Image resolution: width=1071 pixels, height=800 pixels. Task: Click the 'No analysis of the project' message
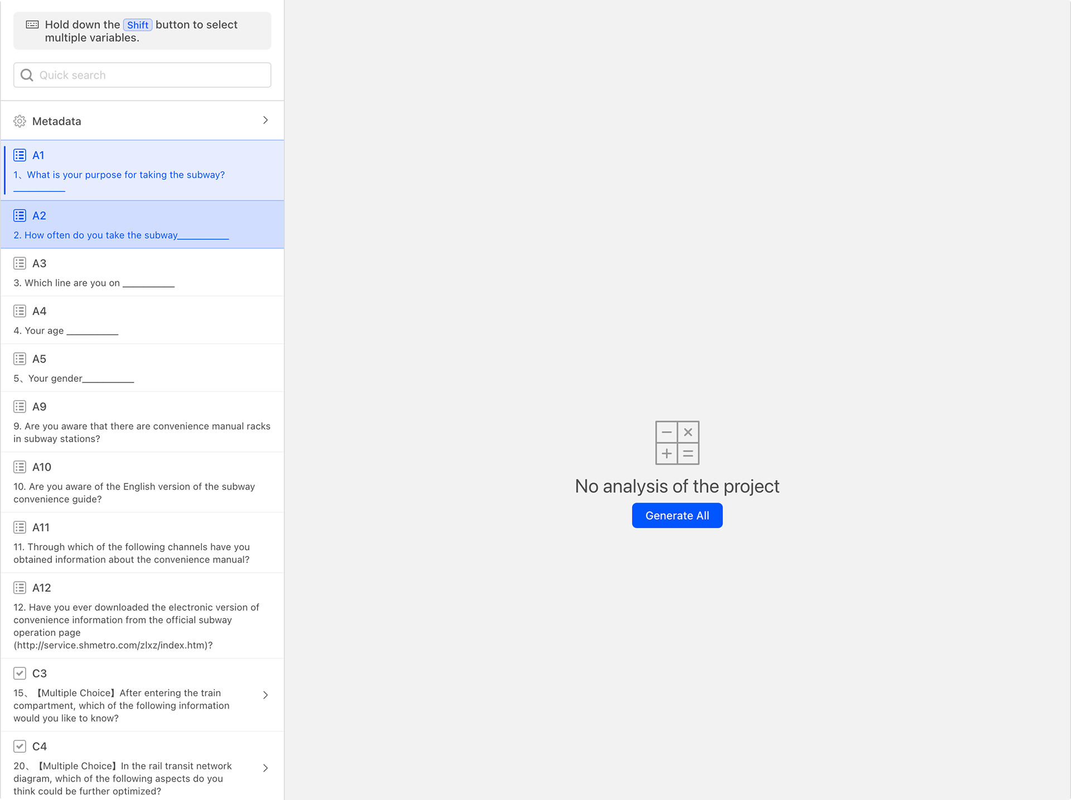click(x=677, y=486)
